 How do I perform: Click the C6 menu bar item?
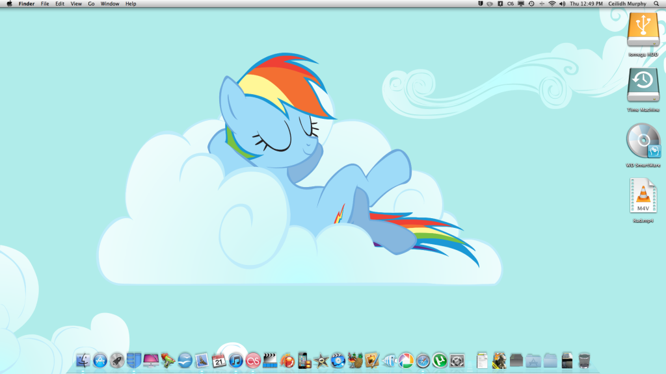tap(511, 3)
